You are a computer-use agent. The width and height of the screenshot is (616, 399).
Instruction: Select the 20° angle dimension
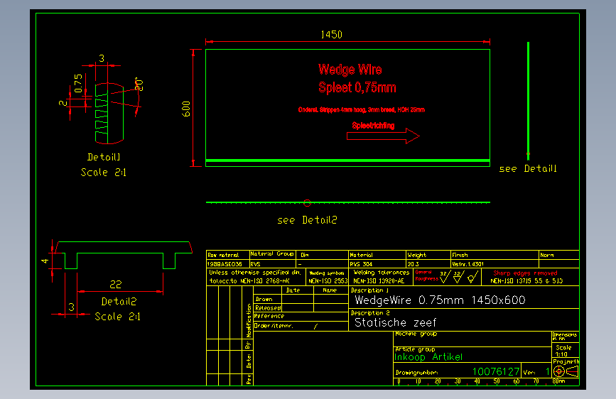click(139, 84)
